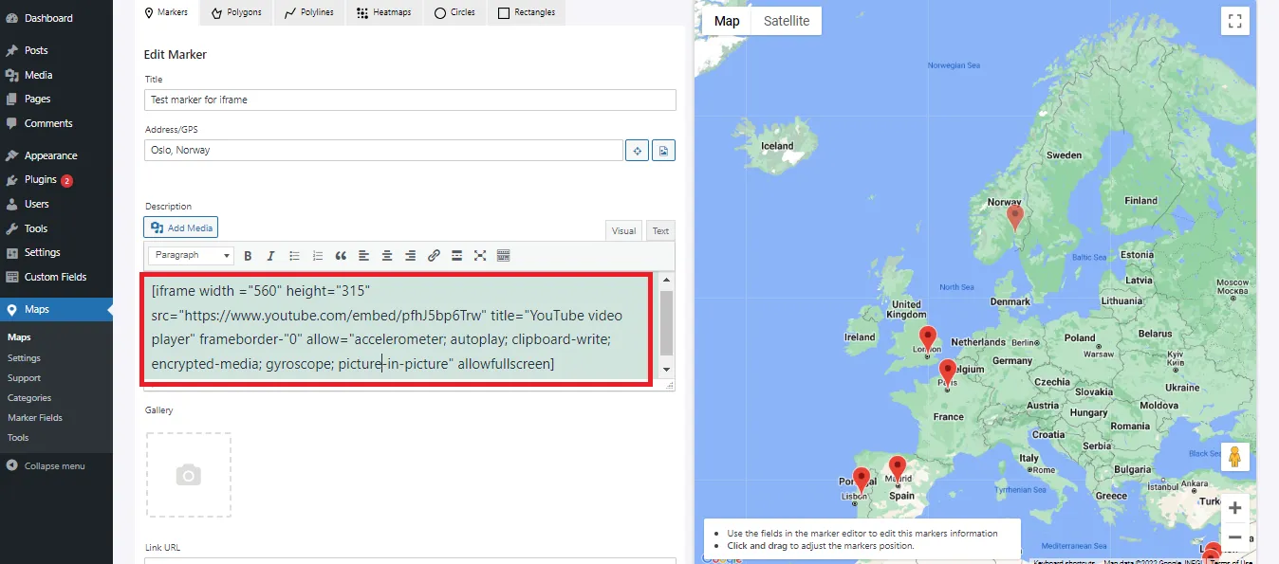This screenshot has width=1279, height=564.
Task: Open fullscreen editor mode icon
Action: point(480,256)
